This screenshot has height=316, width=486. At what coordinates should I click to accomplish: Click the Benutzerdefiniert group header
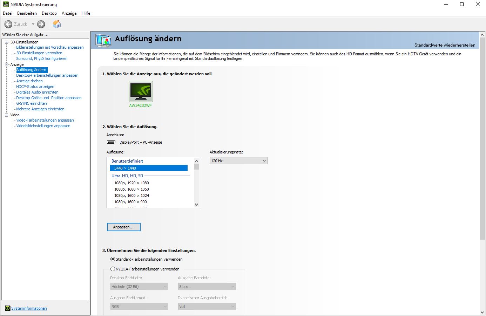127,161
